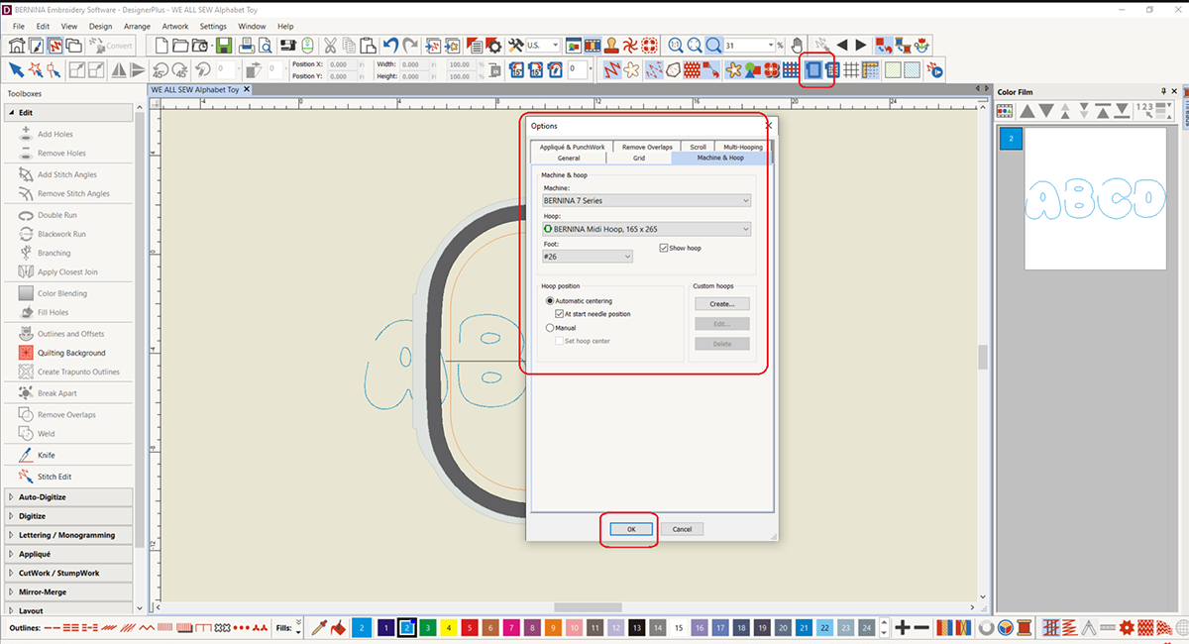The width and height of the screenshot is (1189, 644).
Task: Click the ABCD design thumbnail in Color Film
Action: pos(1095,198)
